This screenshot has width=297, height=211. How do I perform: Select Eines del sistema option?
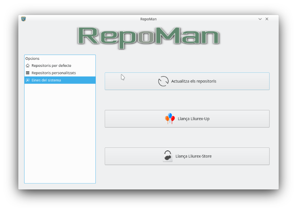[60, 80]
